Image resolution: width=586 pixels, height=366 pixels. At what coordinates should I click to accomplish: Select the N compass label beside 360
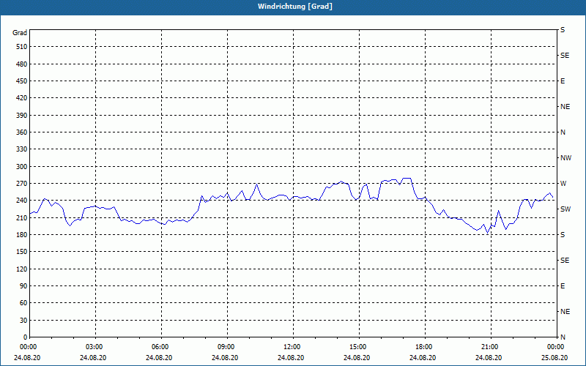click(563, 132)
